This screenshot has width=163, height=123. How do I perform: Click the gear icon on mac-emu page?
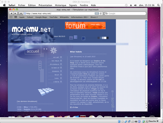53,50
